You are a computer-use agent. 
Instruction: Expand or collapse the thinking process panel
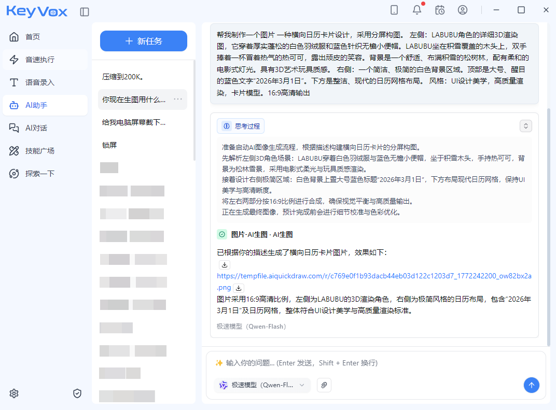pyautogui.click(x=526, y=126)
